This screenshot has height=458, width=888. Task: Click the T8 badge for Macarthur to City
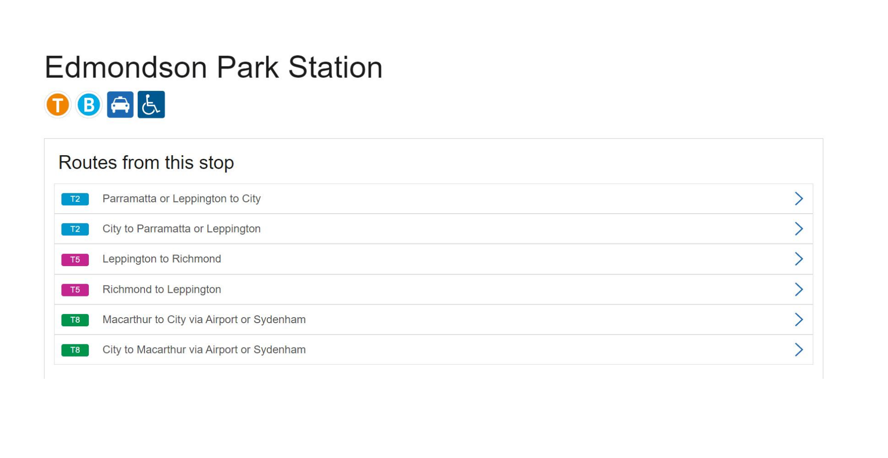[x=75, y=320]
